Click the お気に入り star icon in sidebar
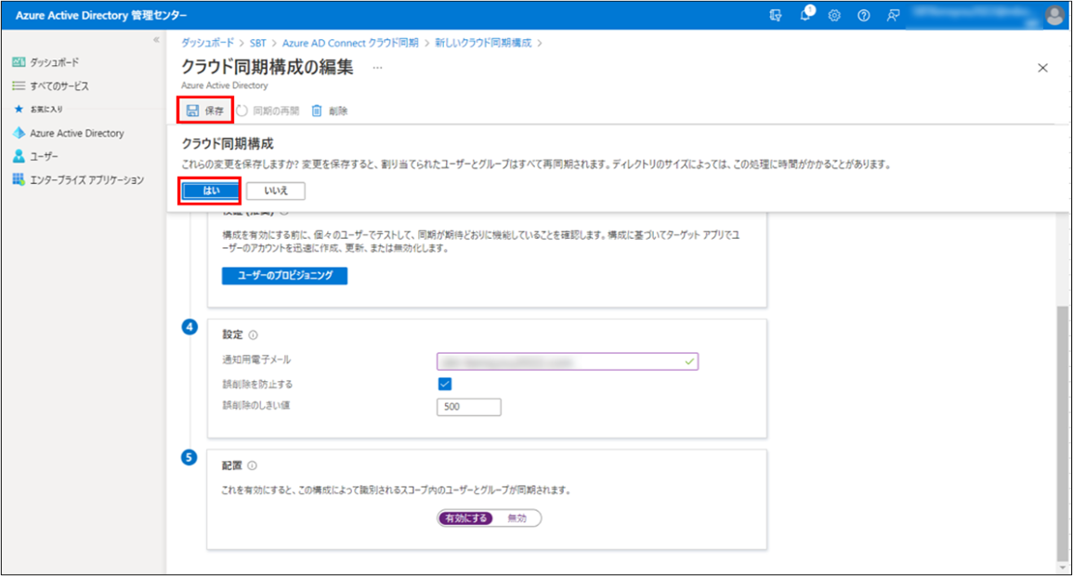 19,109
